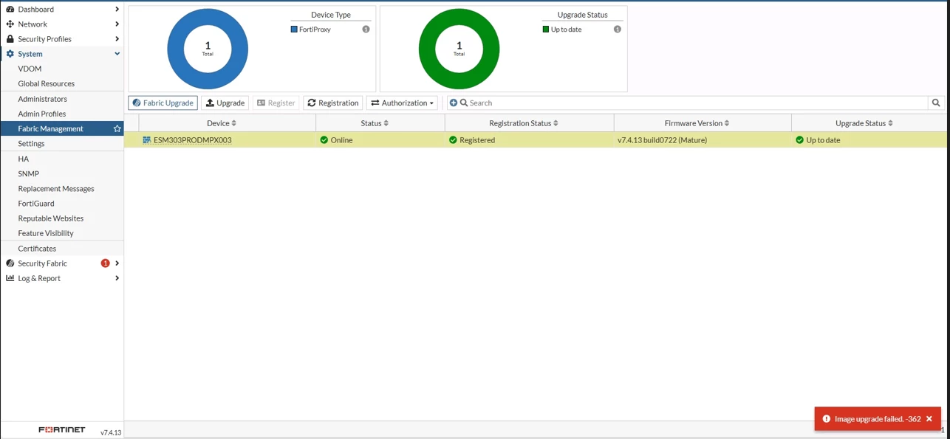Click the Security Fabric icon in sidebar
The width and height of the screenshot is (950, 439).
(x=10, y=263)
